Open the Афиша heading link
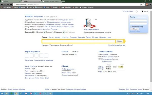 [65, 66]
